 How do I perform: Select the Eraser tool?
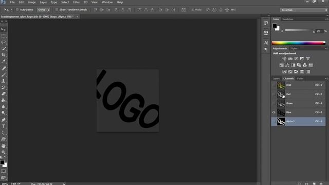[4, 94]
